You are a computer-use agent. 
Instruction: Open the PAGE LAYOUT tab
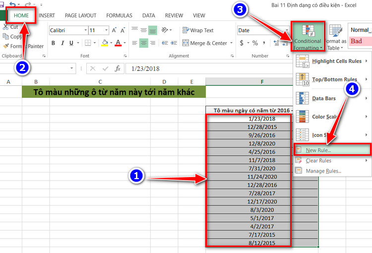point(80,15)
